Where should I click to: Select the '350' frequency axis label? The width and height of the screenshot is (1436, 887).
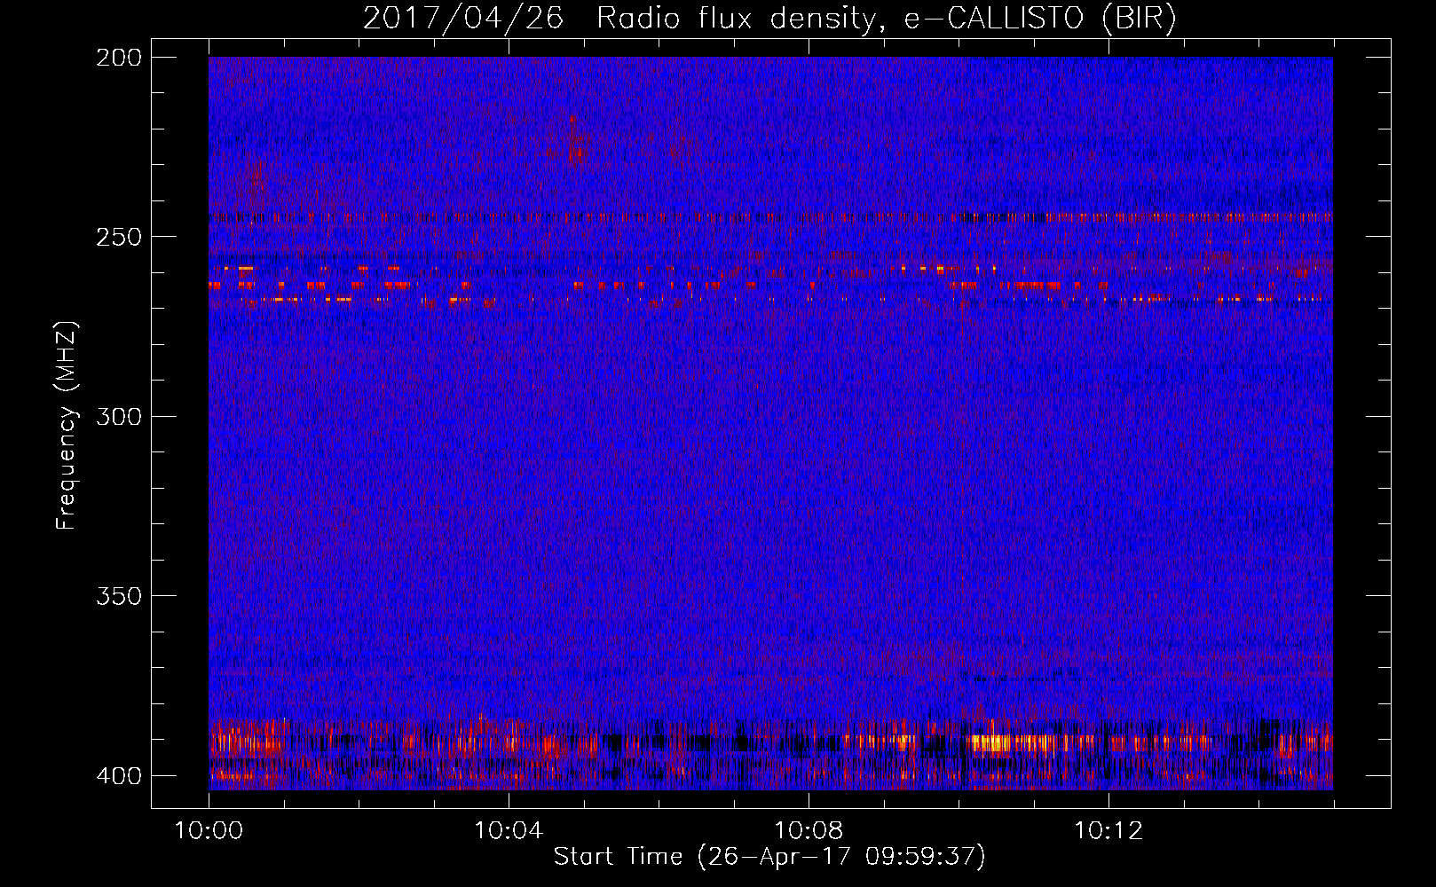(x=119, y=595)
